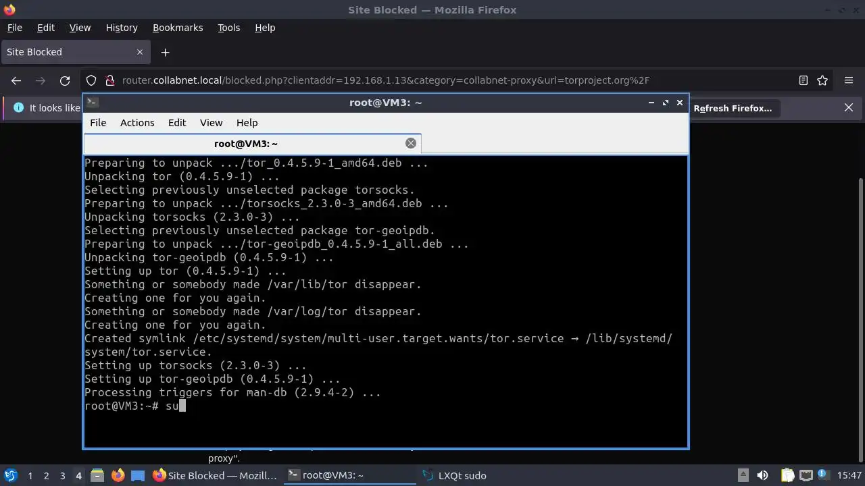Click the terminal window title bar icon
This screenshot has height=486, width=865.
[93, 103]
